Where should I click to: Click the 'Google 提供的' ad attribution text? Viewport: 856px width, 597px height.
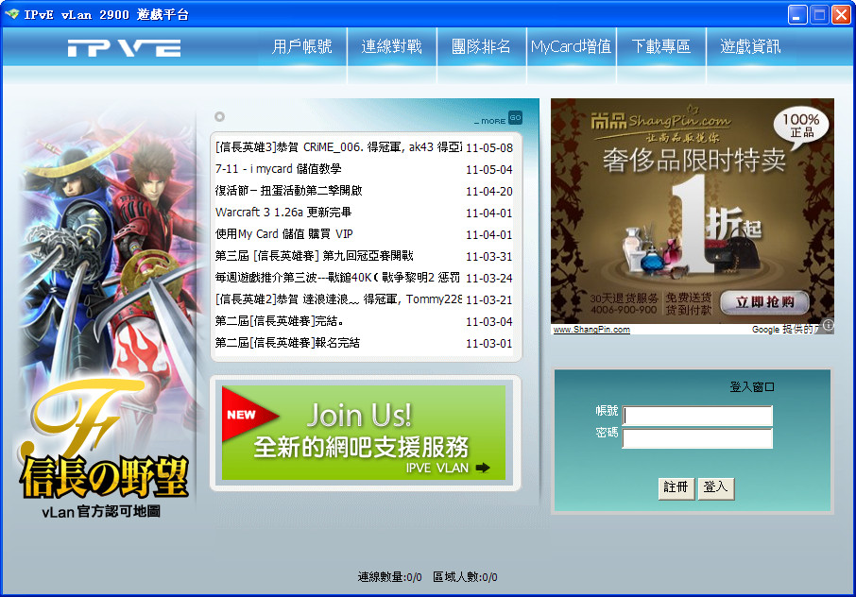click(785, 330)
